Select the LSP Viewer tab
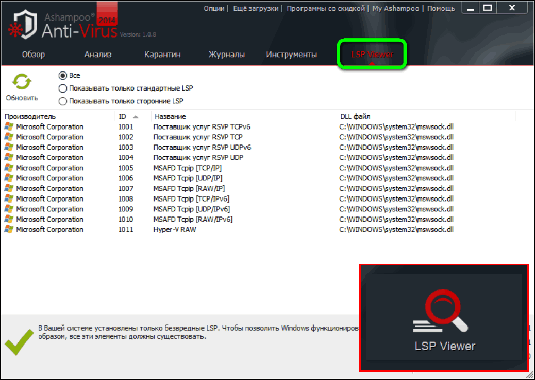 pyautogui.click(x=372, y=55)
